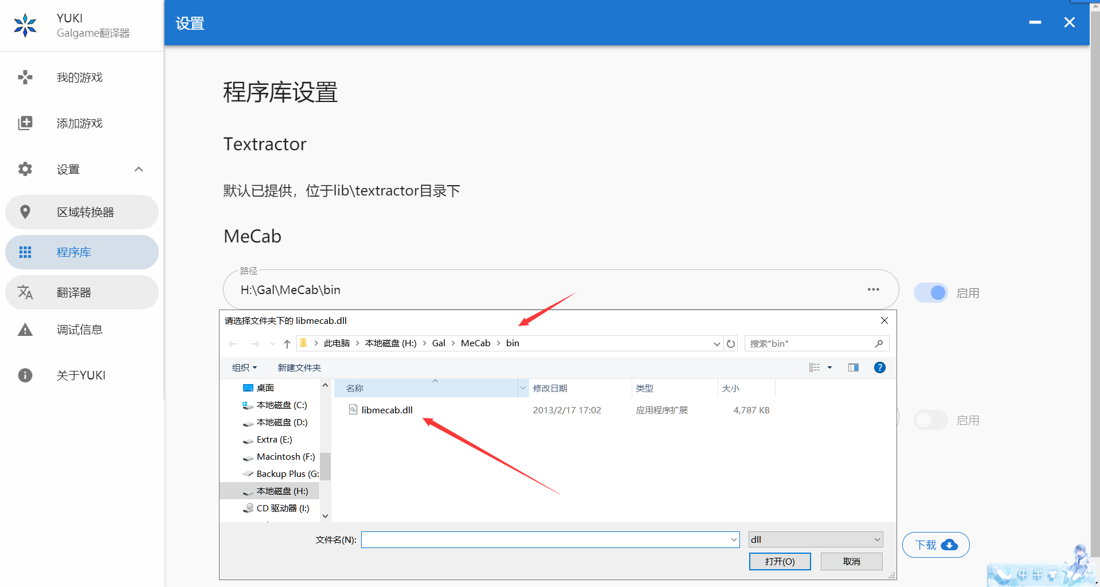Click the 取消 button

click(x=852, y=561)
